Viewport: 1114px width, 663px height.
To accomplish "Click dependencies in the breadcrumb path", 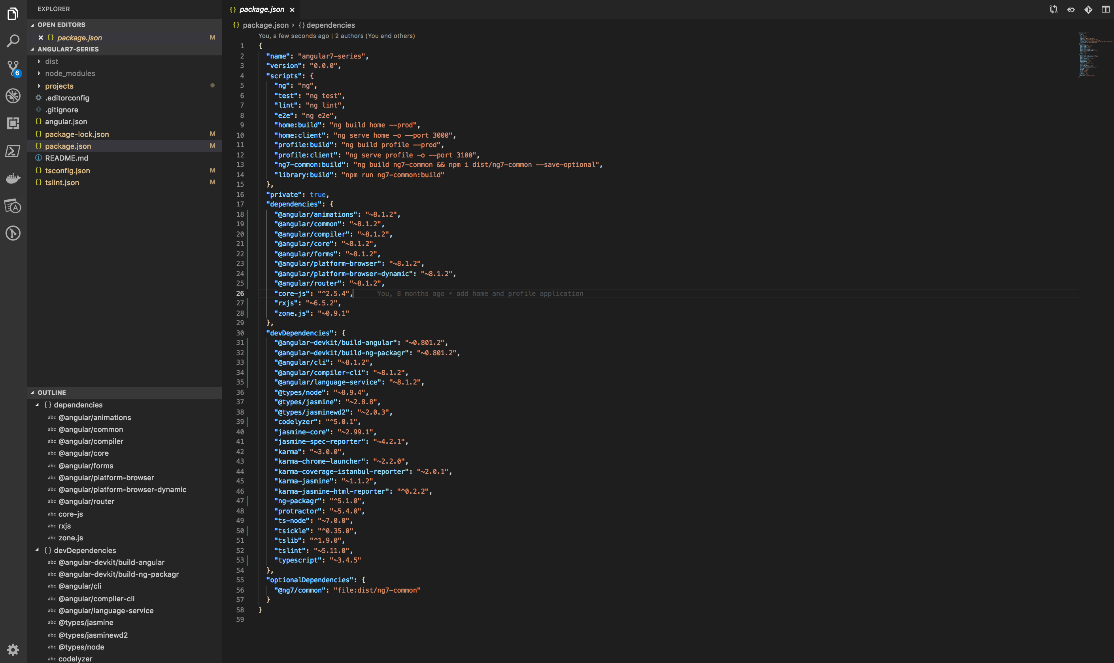I will [330, 25].
